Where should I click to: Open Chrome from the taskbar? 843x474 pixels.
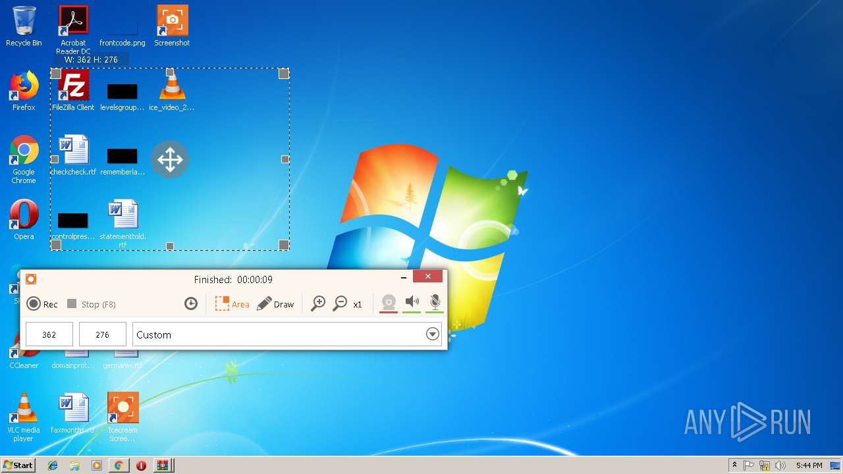[119, 465]
